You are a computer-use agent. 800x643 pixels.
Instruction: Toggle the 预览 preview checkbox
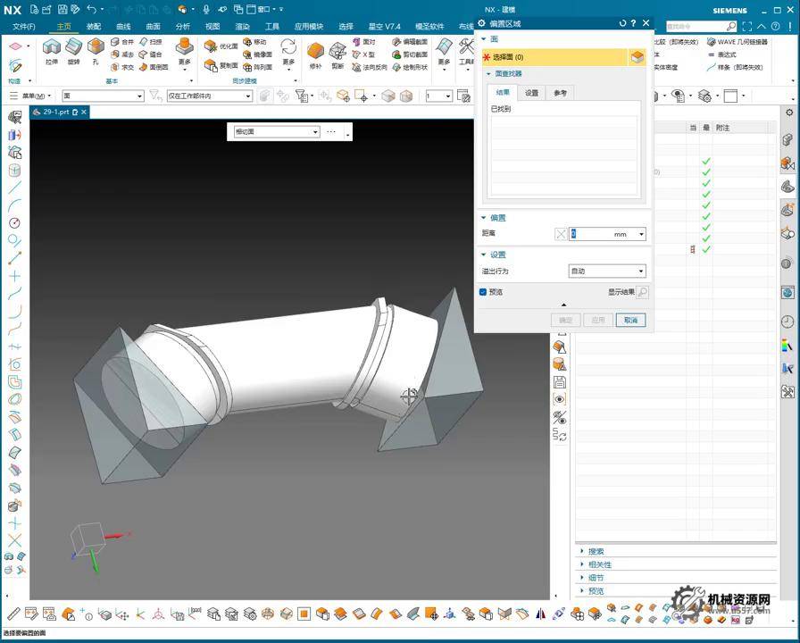pos(483,292)
